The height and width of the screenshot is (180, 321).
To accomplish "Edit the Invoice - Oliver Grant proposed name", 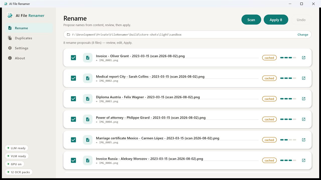I will tap(177, 56).
